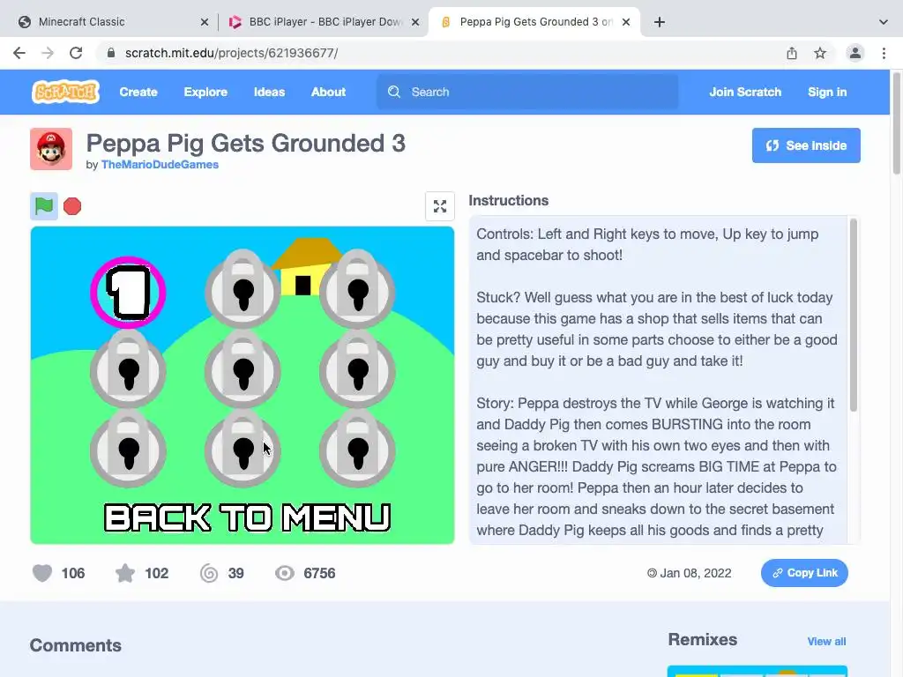This screenshot has height=677, width=903.
Task: Click BACK TO MENU in the game
Action: point(247,517)
